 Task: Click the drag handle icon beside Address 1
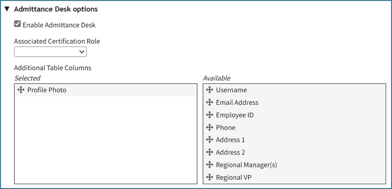(x=209, y=140)
